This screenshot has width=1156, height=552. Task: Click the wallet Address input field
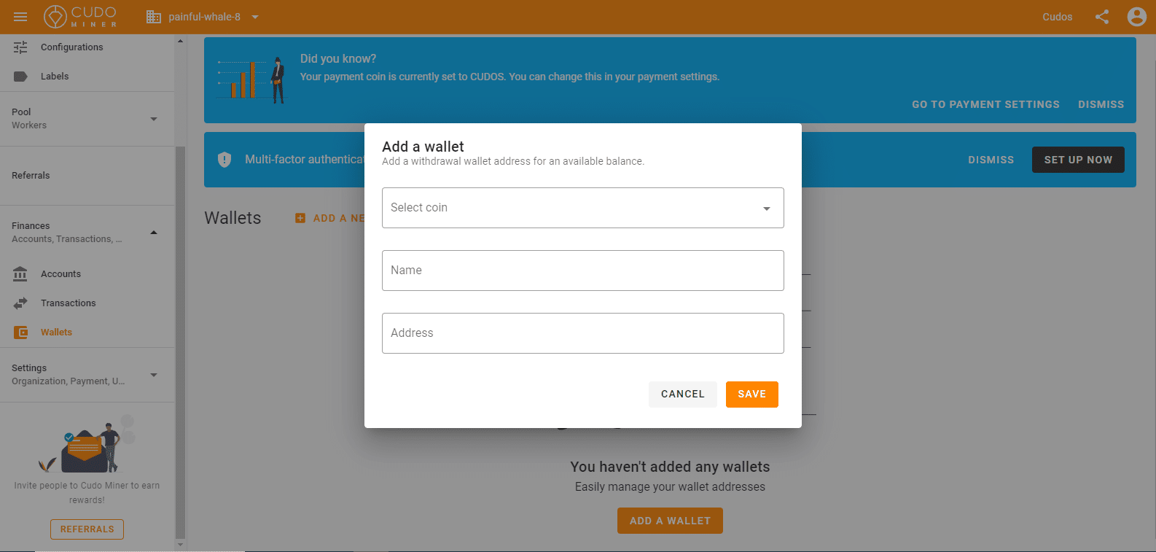582,333
